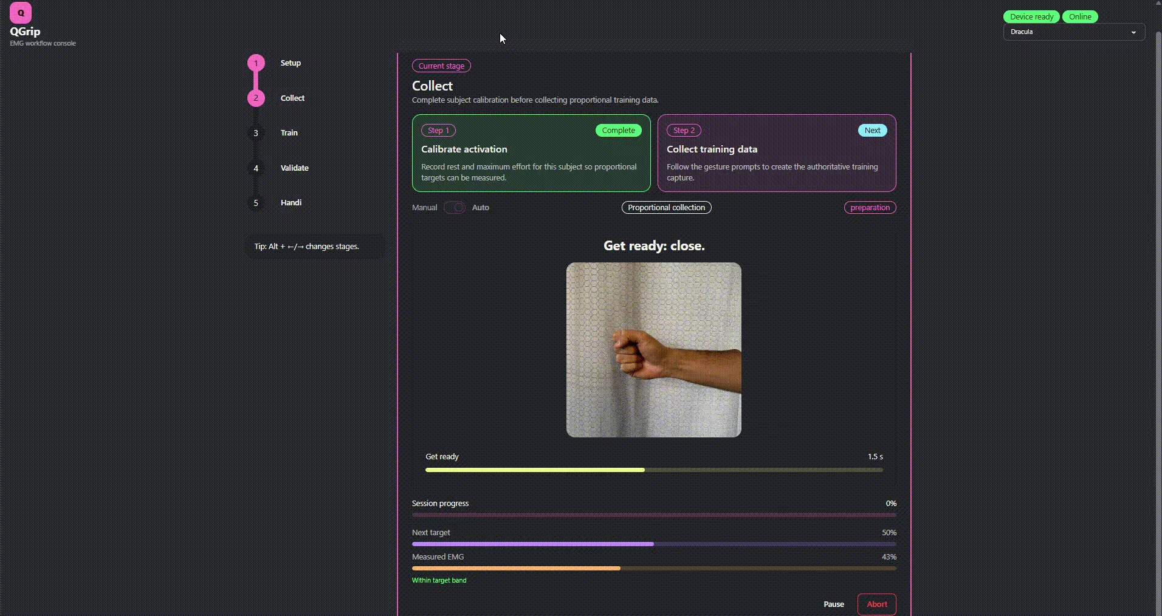The image size is (1162, 616).
Task: Click the Next target level bar
Action: pyautogui.click(x=654, y=544)
